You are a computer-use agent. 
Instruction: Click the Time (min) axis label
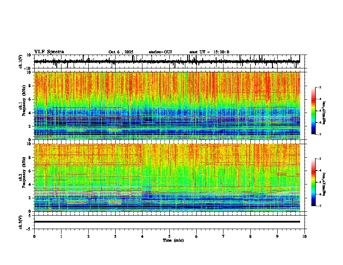tap(173, 240)
